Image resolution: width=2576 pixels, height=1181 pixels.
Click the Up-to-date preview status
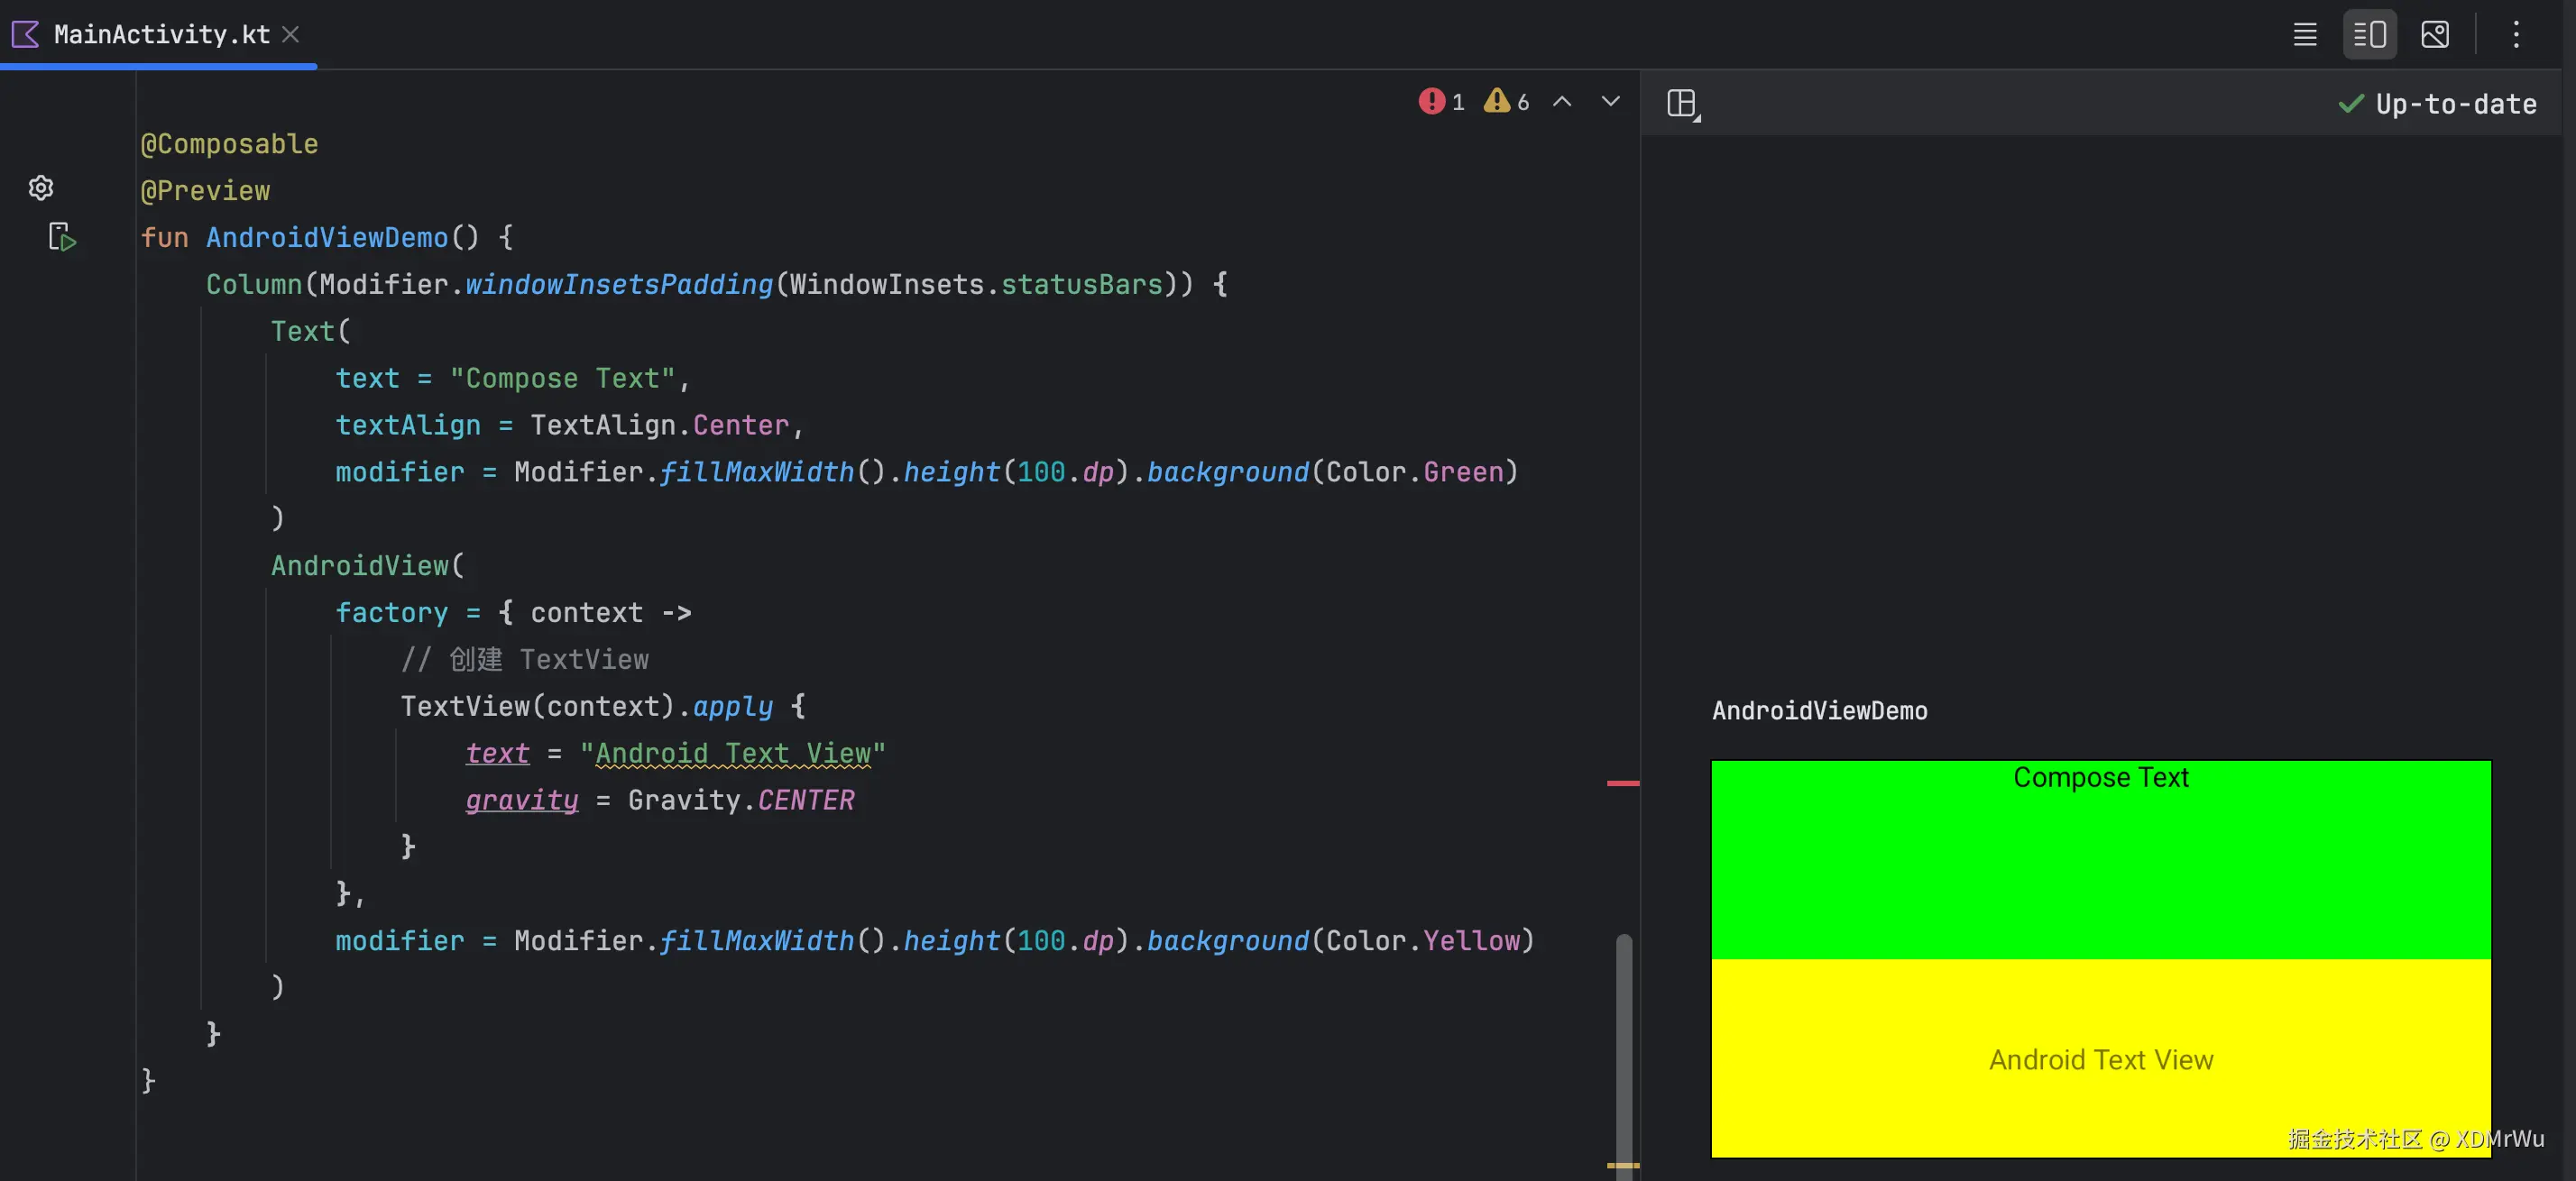(2437, 104)
